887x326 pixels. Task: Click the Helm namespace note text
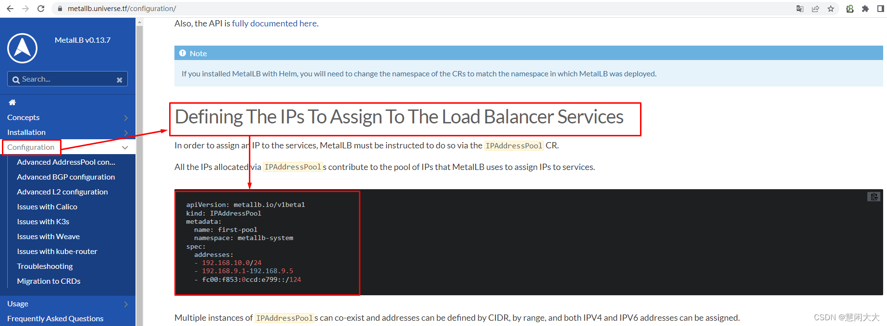click(x=419, y=74)
